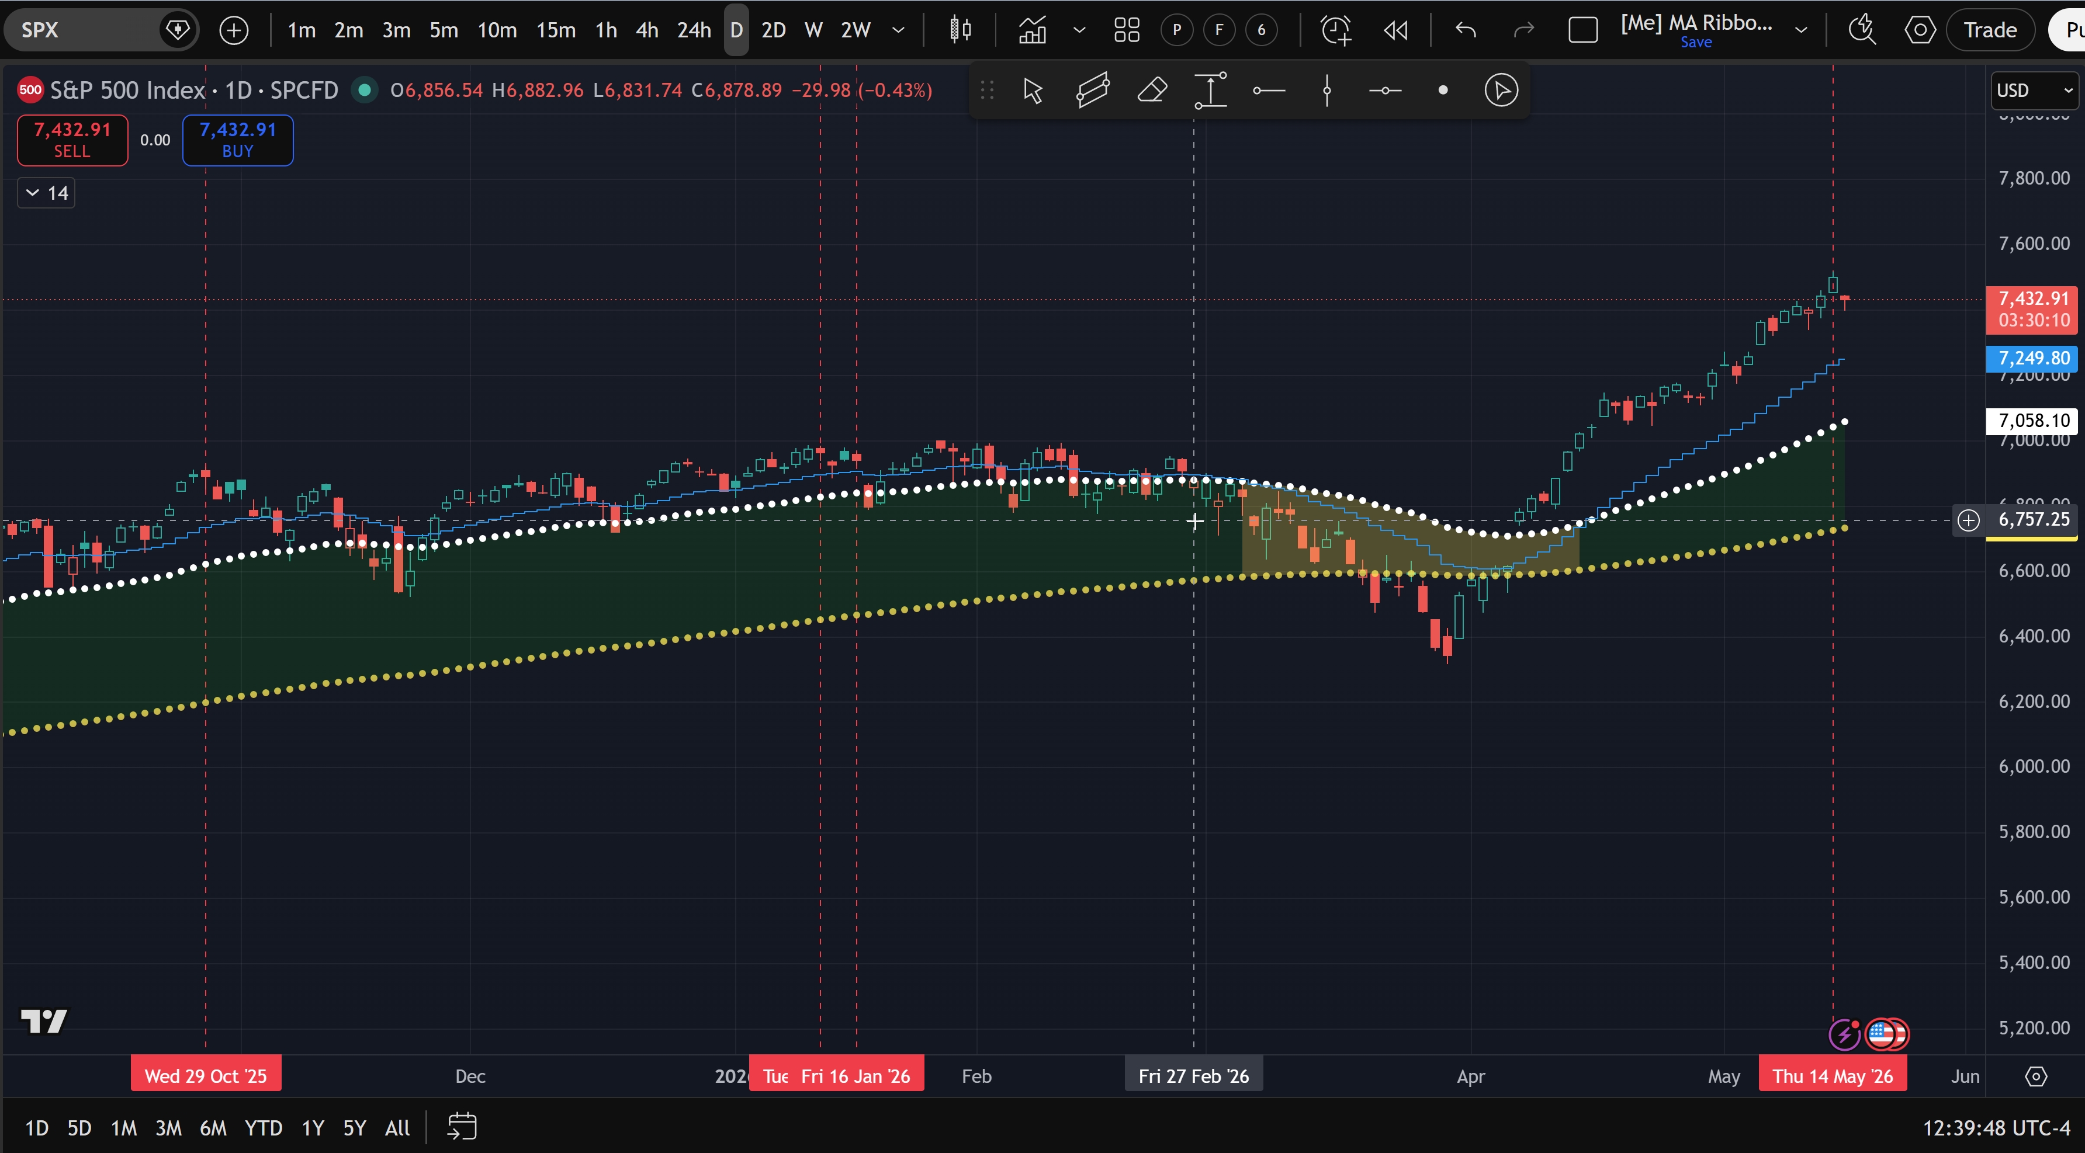Image resolution: width=2085 pixels, height=1153 pixels.
Task: Open chart settings hexagon icon
Action: [1920, 31]
